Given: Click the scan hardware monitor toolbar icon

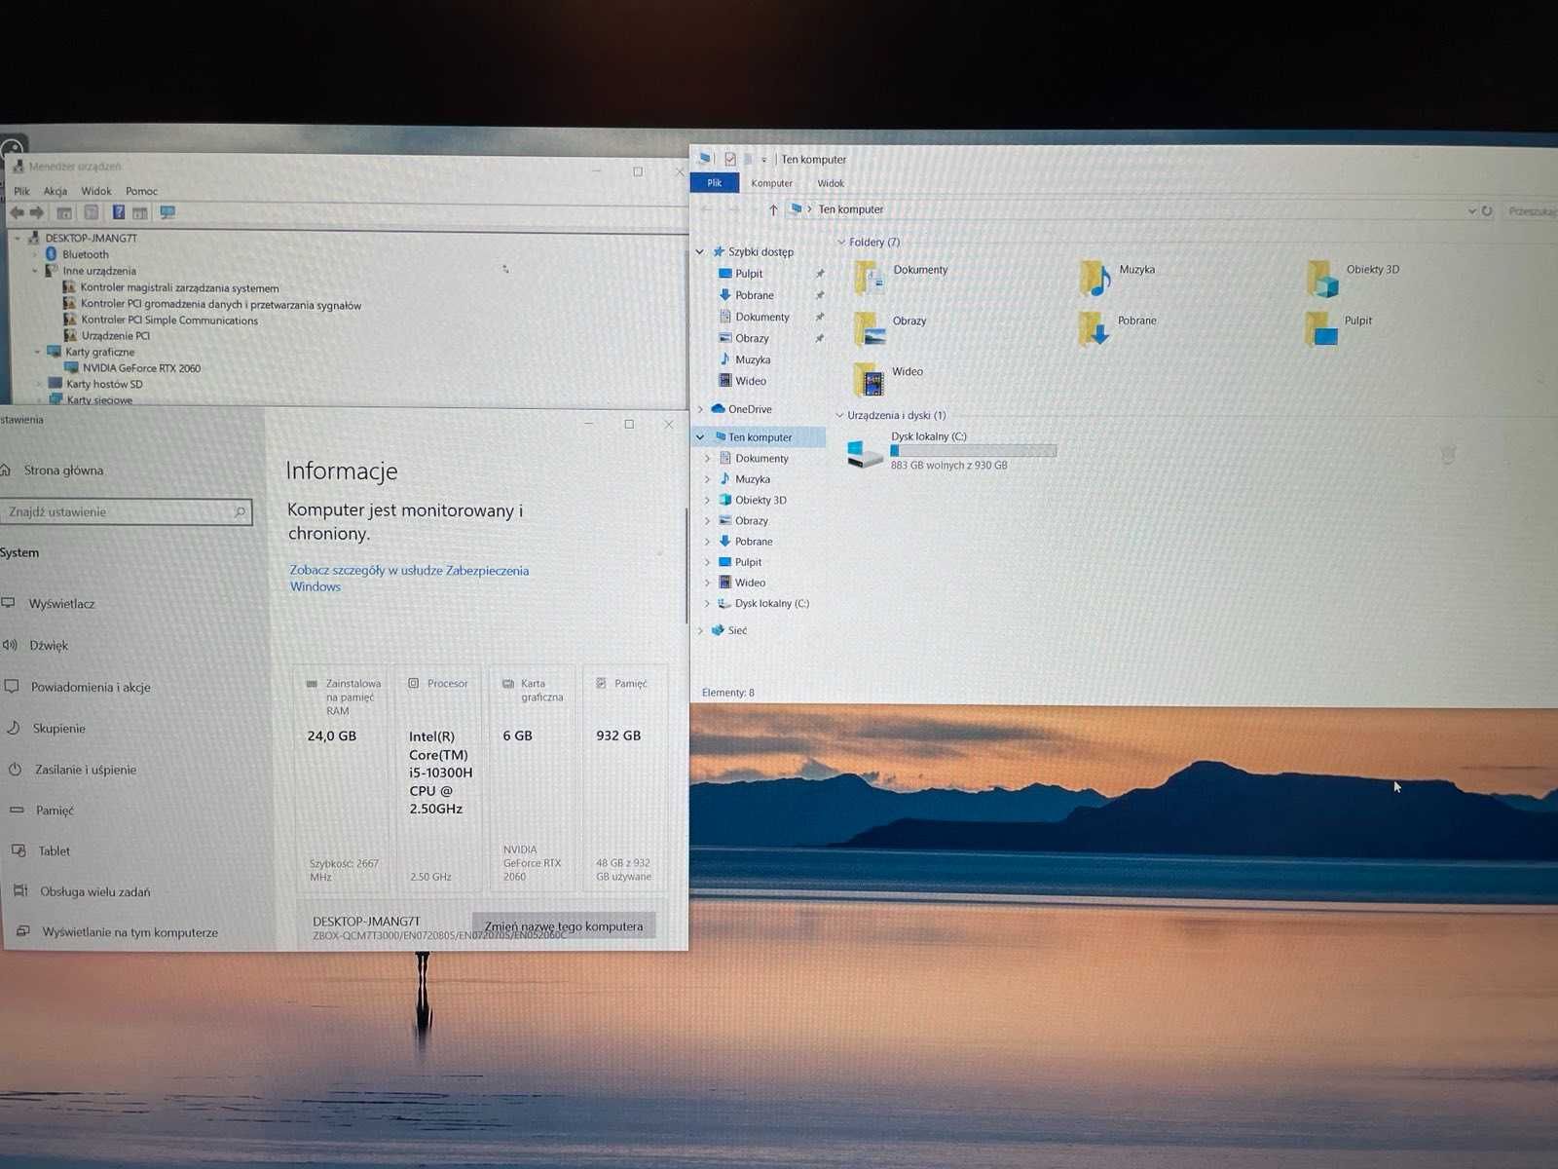Looking at the screenshot, I should 167,212.
